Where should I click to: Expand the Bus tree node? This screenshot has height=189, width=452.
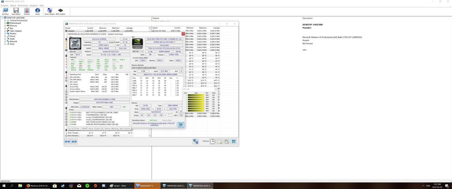click(5, 28)
